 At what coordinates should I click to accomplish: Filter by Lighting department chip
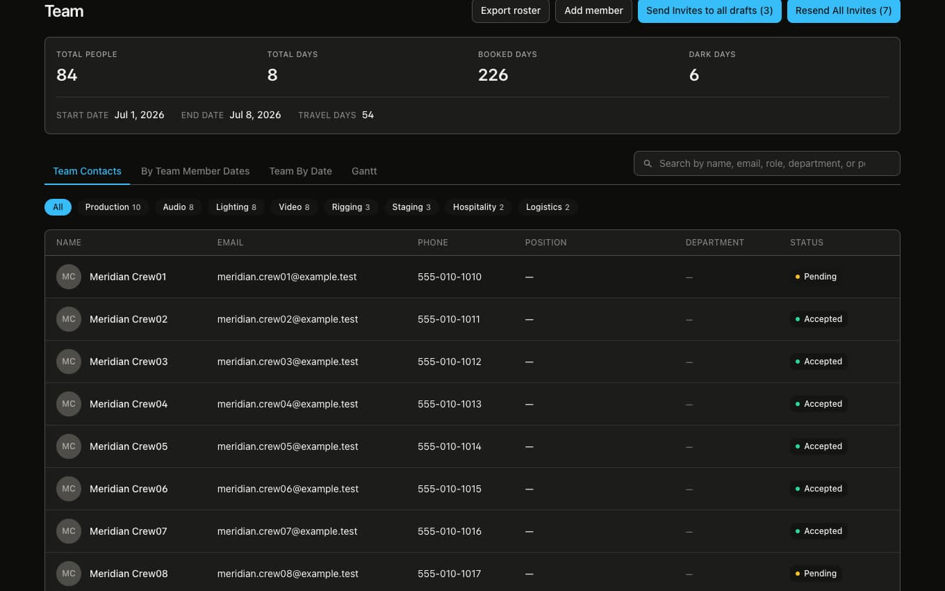point(236,207)
